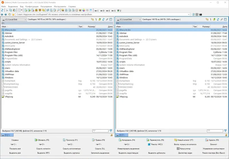Switch to drive E via toolbar button
The image size is (229, 159).
pyautogui.click(x=108, y=11)
